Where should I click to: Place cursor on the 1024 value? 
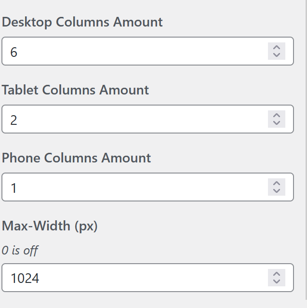pos(25,278)
